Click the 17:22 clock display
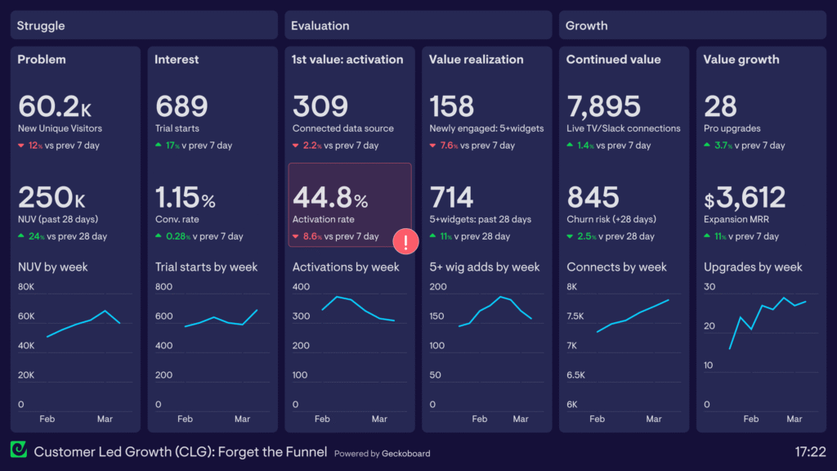 click(812, 451)
